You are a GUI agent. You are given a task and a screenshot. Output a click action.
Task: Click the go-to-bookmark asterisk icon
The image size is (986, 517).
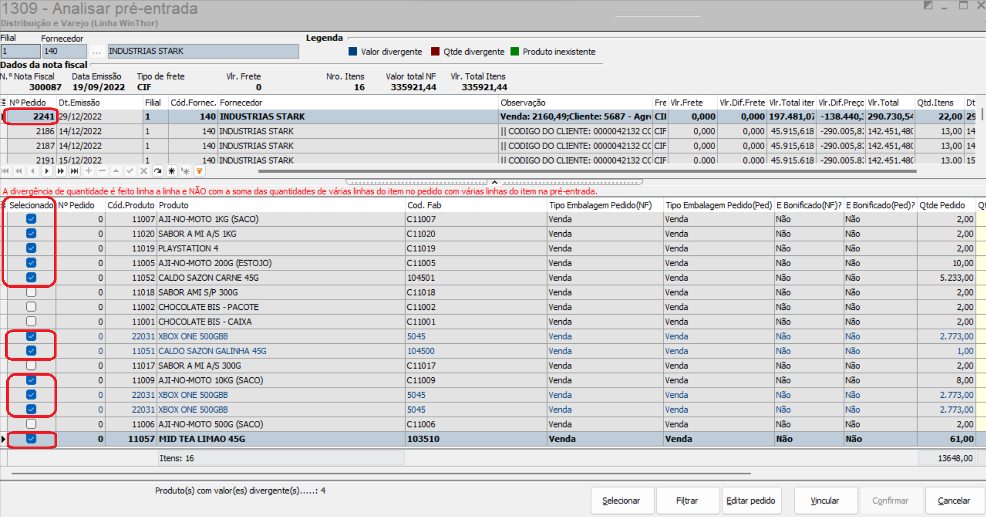tap(186, 171)
